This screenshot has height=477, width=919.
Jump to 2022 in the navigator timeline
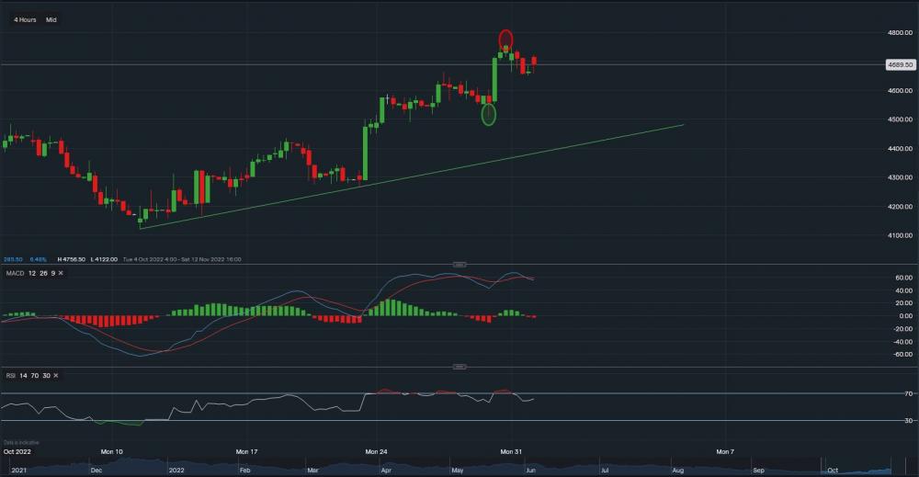click(176, 471)
